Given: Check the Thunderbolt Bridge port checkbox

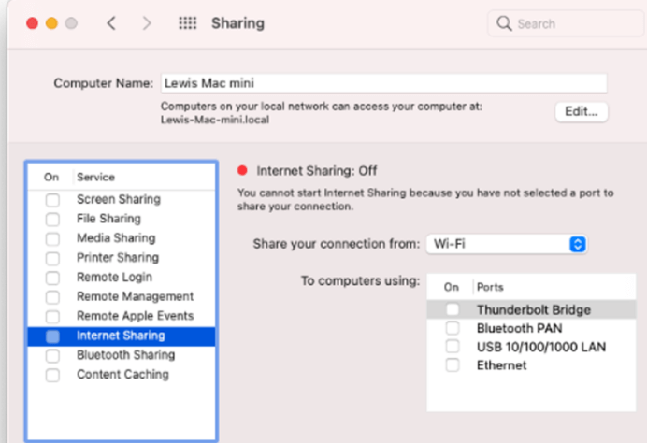Looking at the screenshot, I should coord(453,309).
